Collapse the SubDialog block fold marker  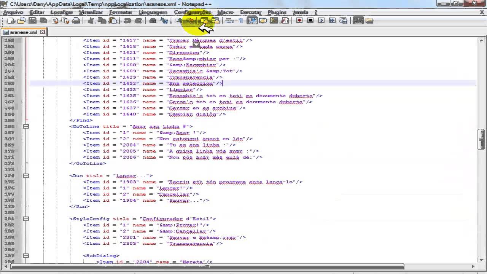(x=26, y=256)
